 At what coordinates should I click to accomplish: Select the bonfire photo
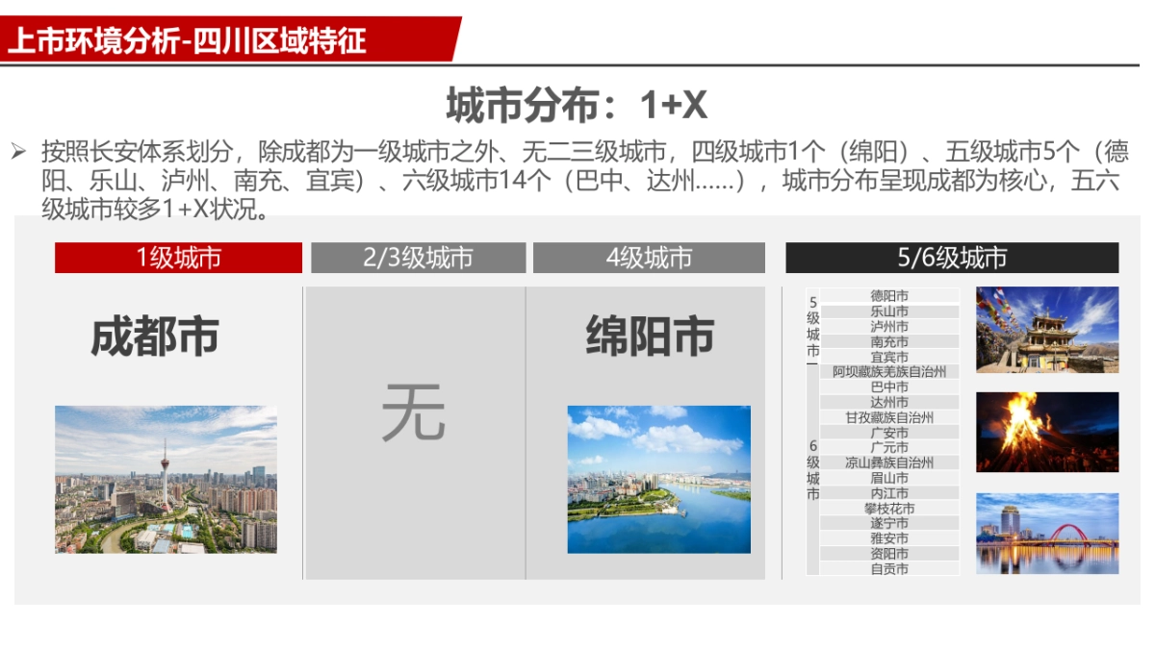(1048, 431)
